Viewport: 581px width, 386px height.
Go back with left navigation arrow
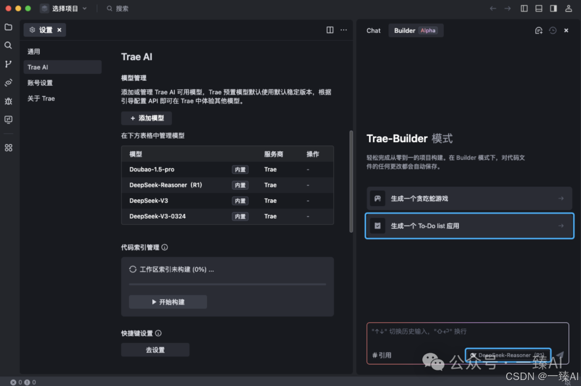493,9
